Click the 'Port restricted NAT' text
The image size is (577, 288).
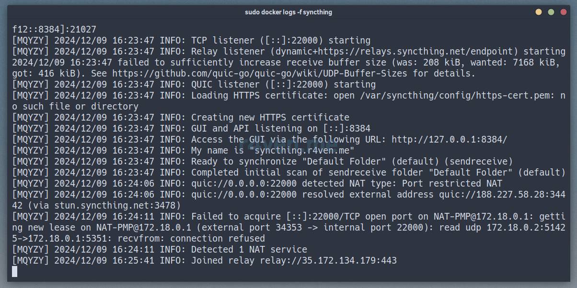(452, 183)
